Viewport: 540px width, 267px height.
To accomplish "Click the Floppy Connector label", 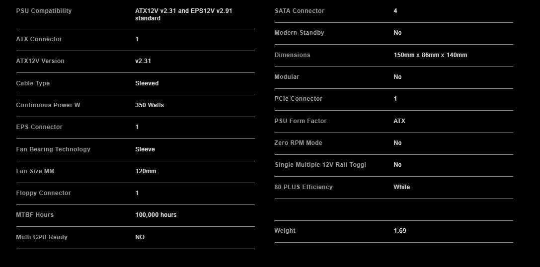I will click(43, 193).
